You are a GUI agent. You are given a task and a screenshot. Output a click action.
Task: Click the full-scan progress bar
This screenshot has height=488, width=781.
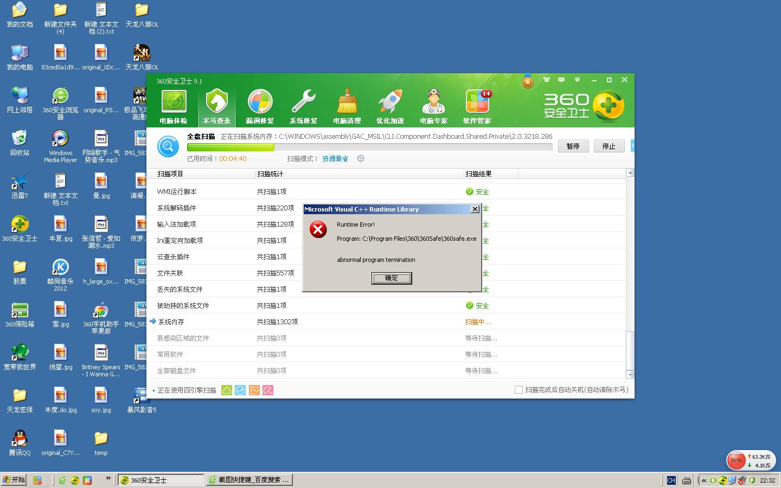coord(369,147)
